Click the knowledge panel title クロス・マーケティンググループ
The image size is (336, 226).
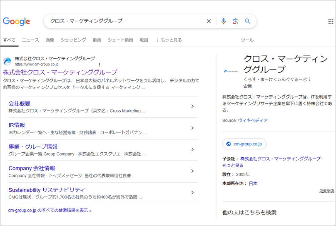pos(286,64)
